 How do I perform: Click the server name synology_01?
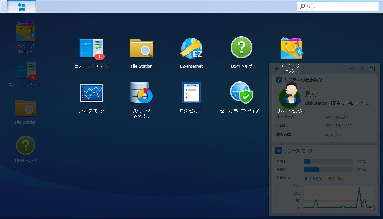point(336,117)
